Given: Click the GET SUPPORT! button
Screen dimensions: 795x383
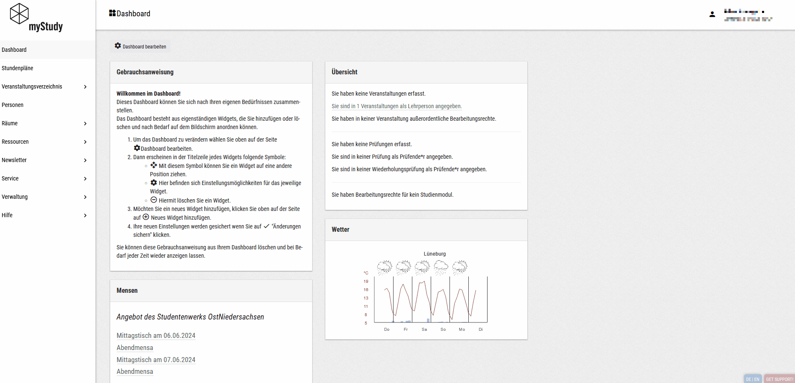Looking at the screenshot, I should (780, 379).
